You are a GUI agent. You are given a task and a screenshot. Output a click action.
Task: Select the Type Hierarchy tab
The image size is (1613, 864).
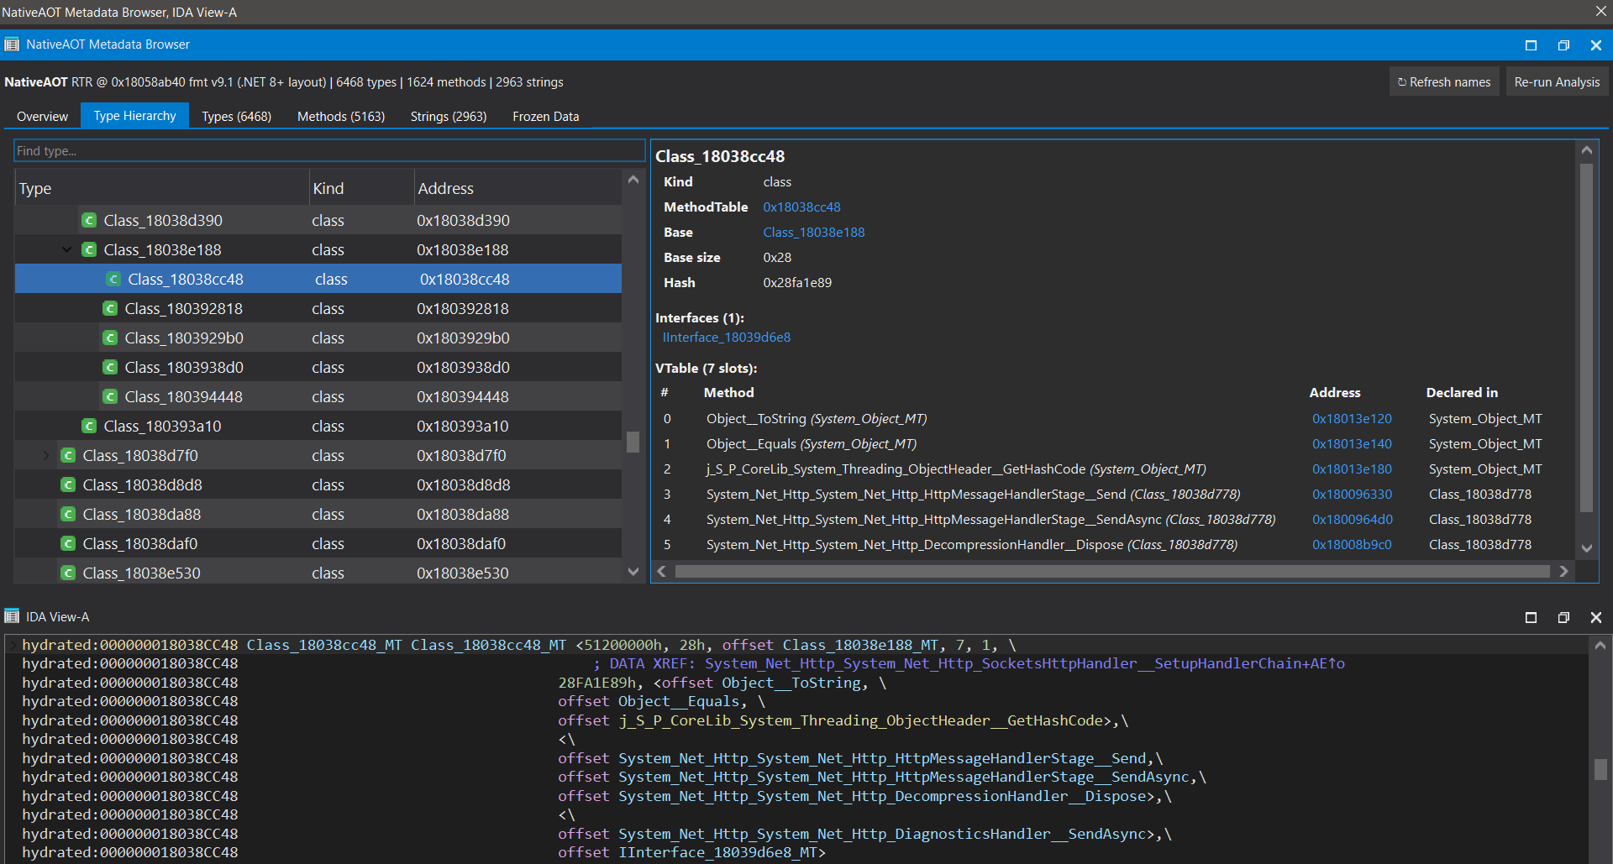click(134, 116)
